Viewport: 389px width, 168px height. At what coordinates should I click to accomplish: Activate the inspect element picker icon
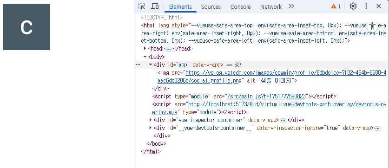click(x=142, y=6)
